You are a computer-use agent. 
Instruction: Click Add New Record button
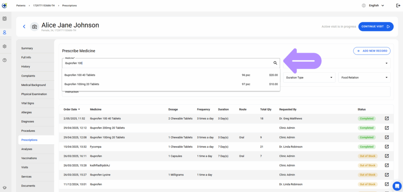tap(372, 51)
